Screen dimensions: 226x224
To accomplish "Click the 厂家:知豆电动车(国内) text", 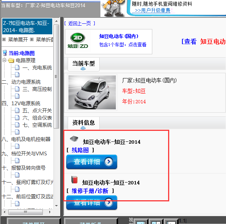I will point(149,80).
